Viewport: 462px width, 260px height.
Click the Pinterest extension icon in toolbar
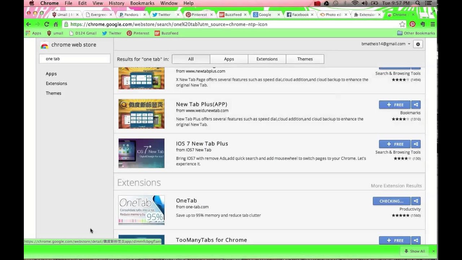413,24
